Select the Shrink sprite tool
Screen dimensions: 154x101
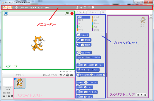click(89, 7)
